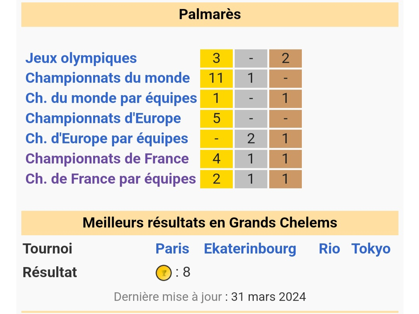This screenshot has width=419, height=314.
Task: Open the Championnats de France link
Action: (x=107, y=159)
